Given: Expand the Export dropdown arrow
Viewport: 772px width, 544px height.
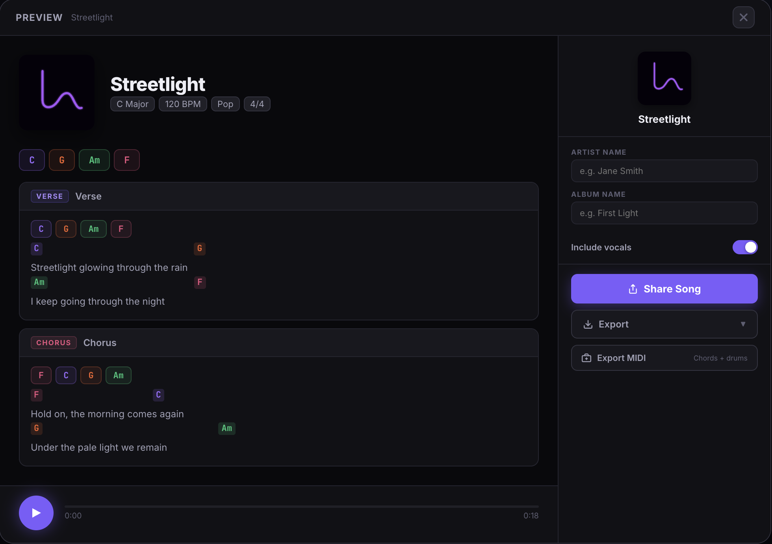Looking at the screenshot, I should pyautogui.click(x=743, y=324).
